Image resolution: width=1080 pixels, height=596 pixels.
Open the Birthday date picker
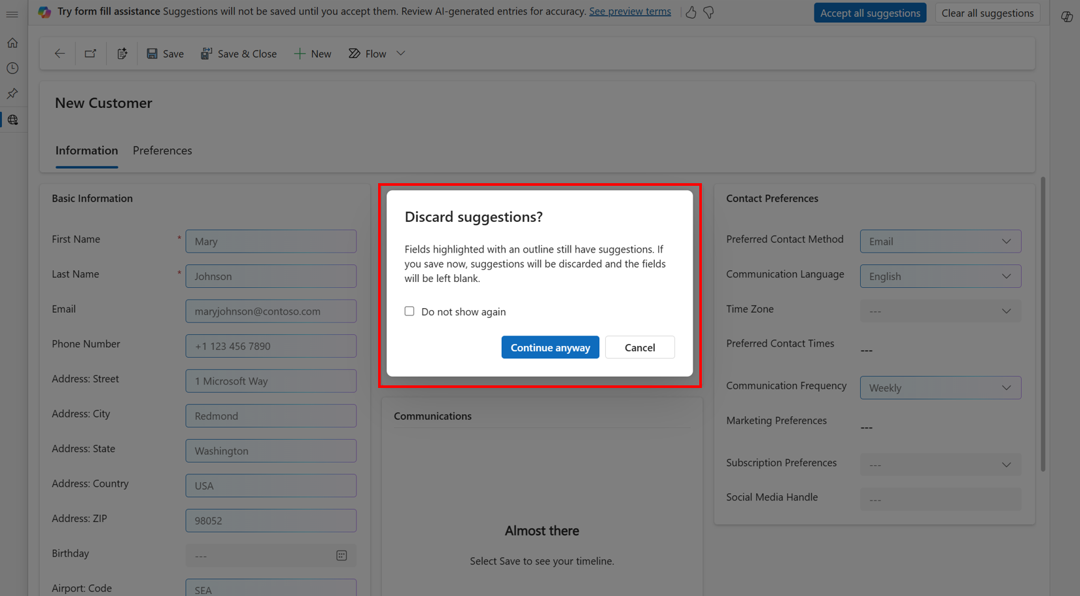click(341, 555)
